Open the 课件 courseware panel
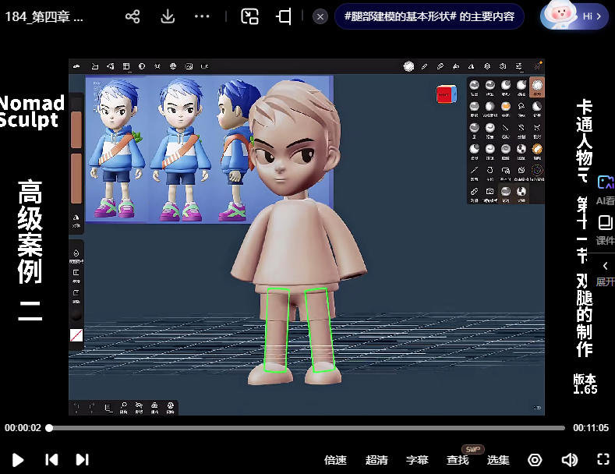 [x=605, y=229]
